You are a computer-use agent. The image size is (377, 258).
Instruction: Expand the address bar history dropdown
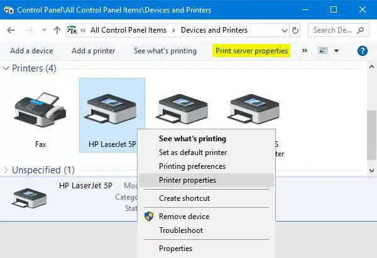(285, 31)
